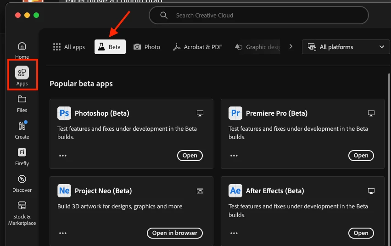Click the After Effects (Beta) title text
Image resolution: width=391 pixels, height=246 pixels.
click(x=275, y=191)
